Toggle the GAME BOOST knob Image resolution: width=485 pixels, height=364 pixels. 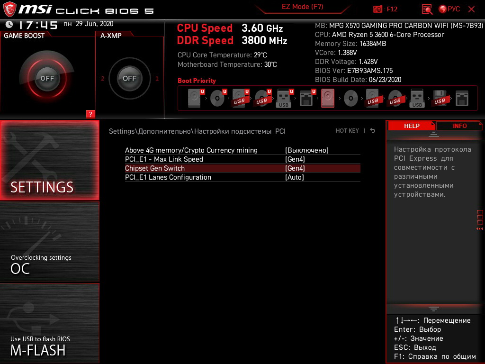(47, 78)
